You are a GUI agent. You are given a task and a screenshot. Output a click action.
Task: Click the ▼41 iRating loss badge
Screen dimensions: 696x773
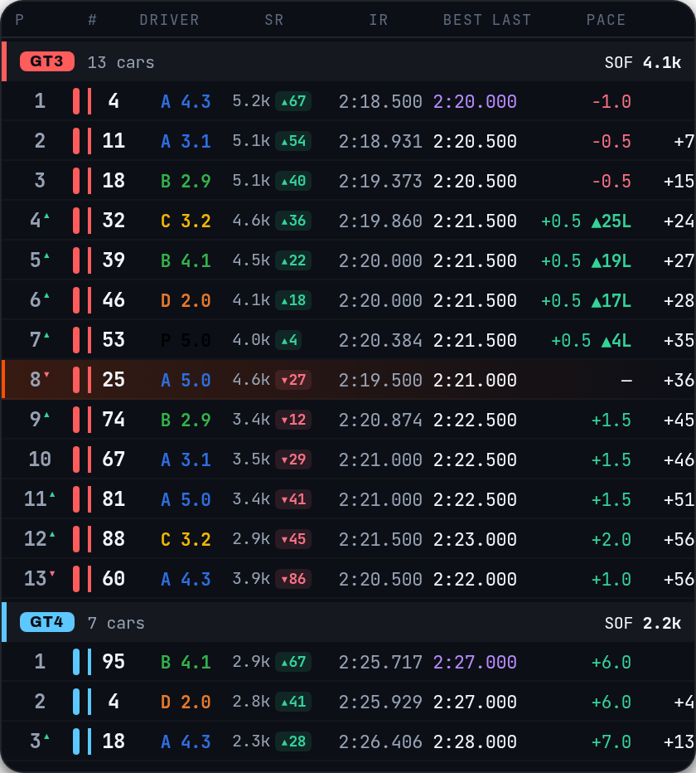coord(293,499)
